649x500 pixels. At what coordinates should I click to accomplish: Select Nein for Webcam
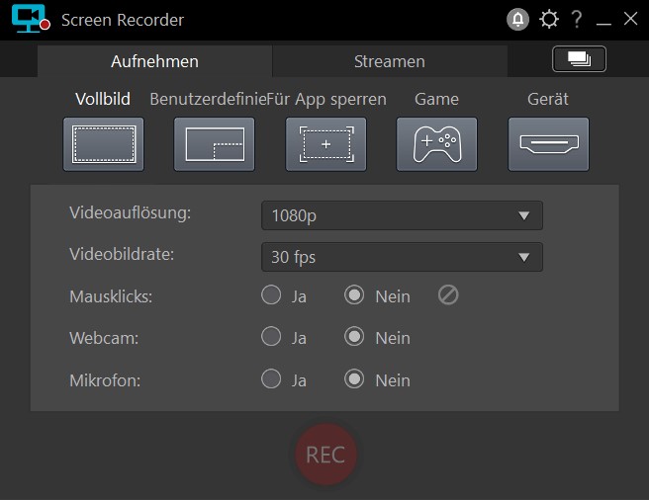(354, 338)
